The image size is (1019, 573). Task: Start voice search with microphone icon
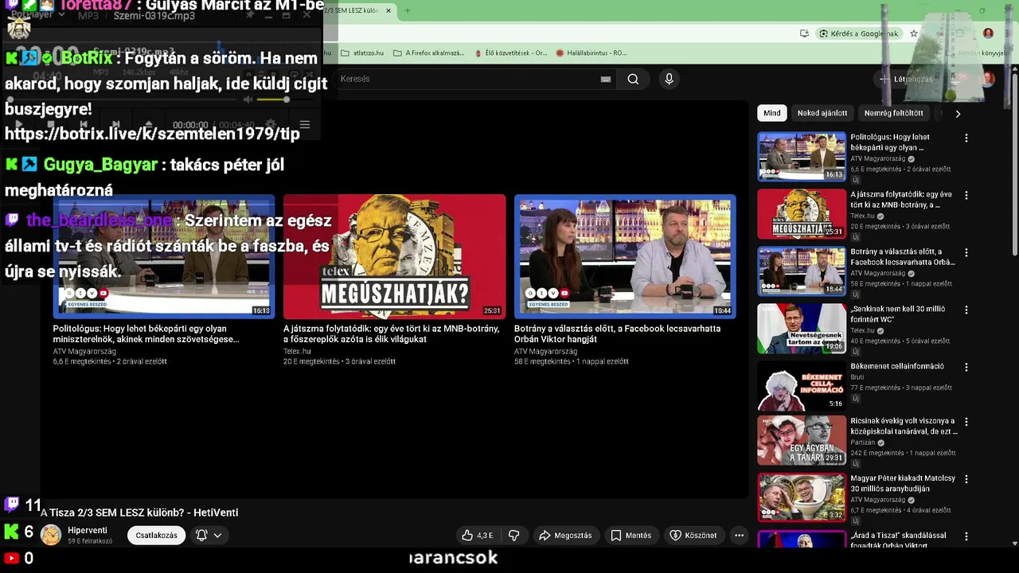669,79
